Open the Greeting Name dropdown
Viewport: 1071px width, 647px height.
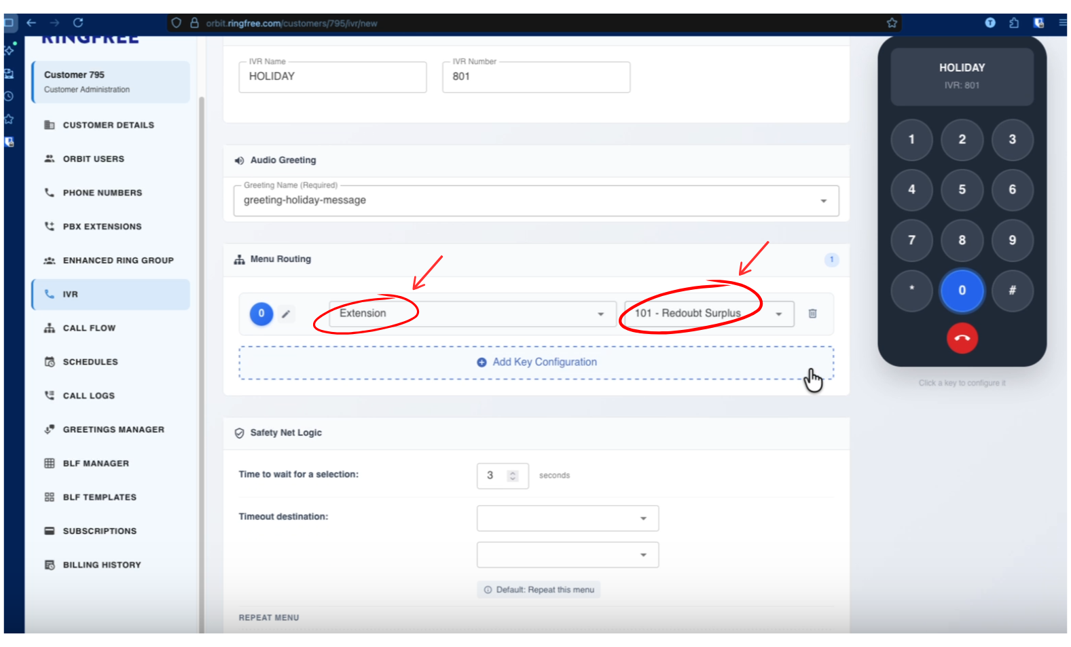tap(535, 201)
